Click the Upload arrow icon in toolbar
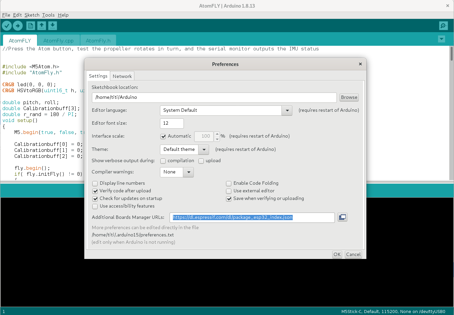Viewport: 454px width, 315px height. [18, 26]
